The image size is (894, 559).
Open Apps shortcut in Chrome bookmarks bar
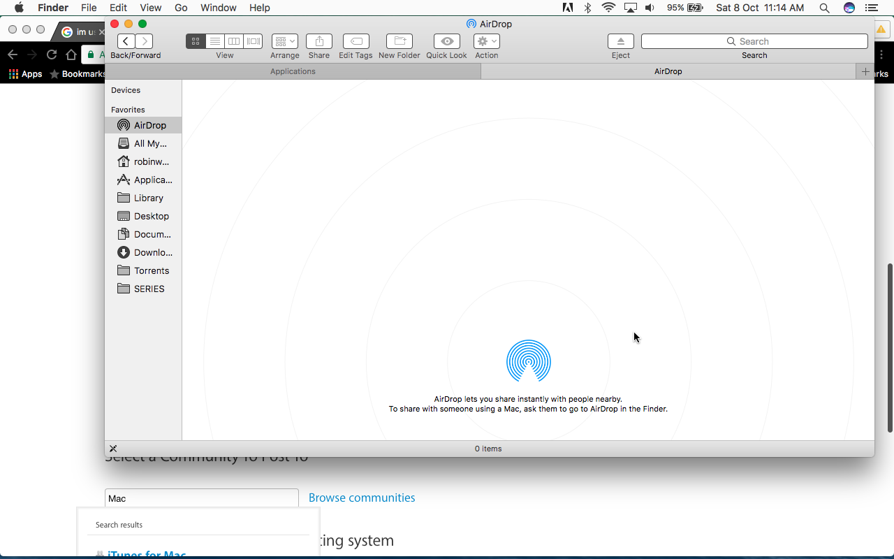point(25,73)
